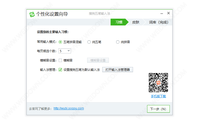Screen dimensions: 199x126
Task: Switch to the 皮肤 step tab
Action: [x=136, y=22]
